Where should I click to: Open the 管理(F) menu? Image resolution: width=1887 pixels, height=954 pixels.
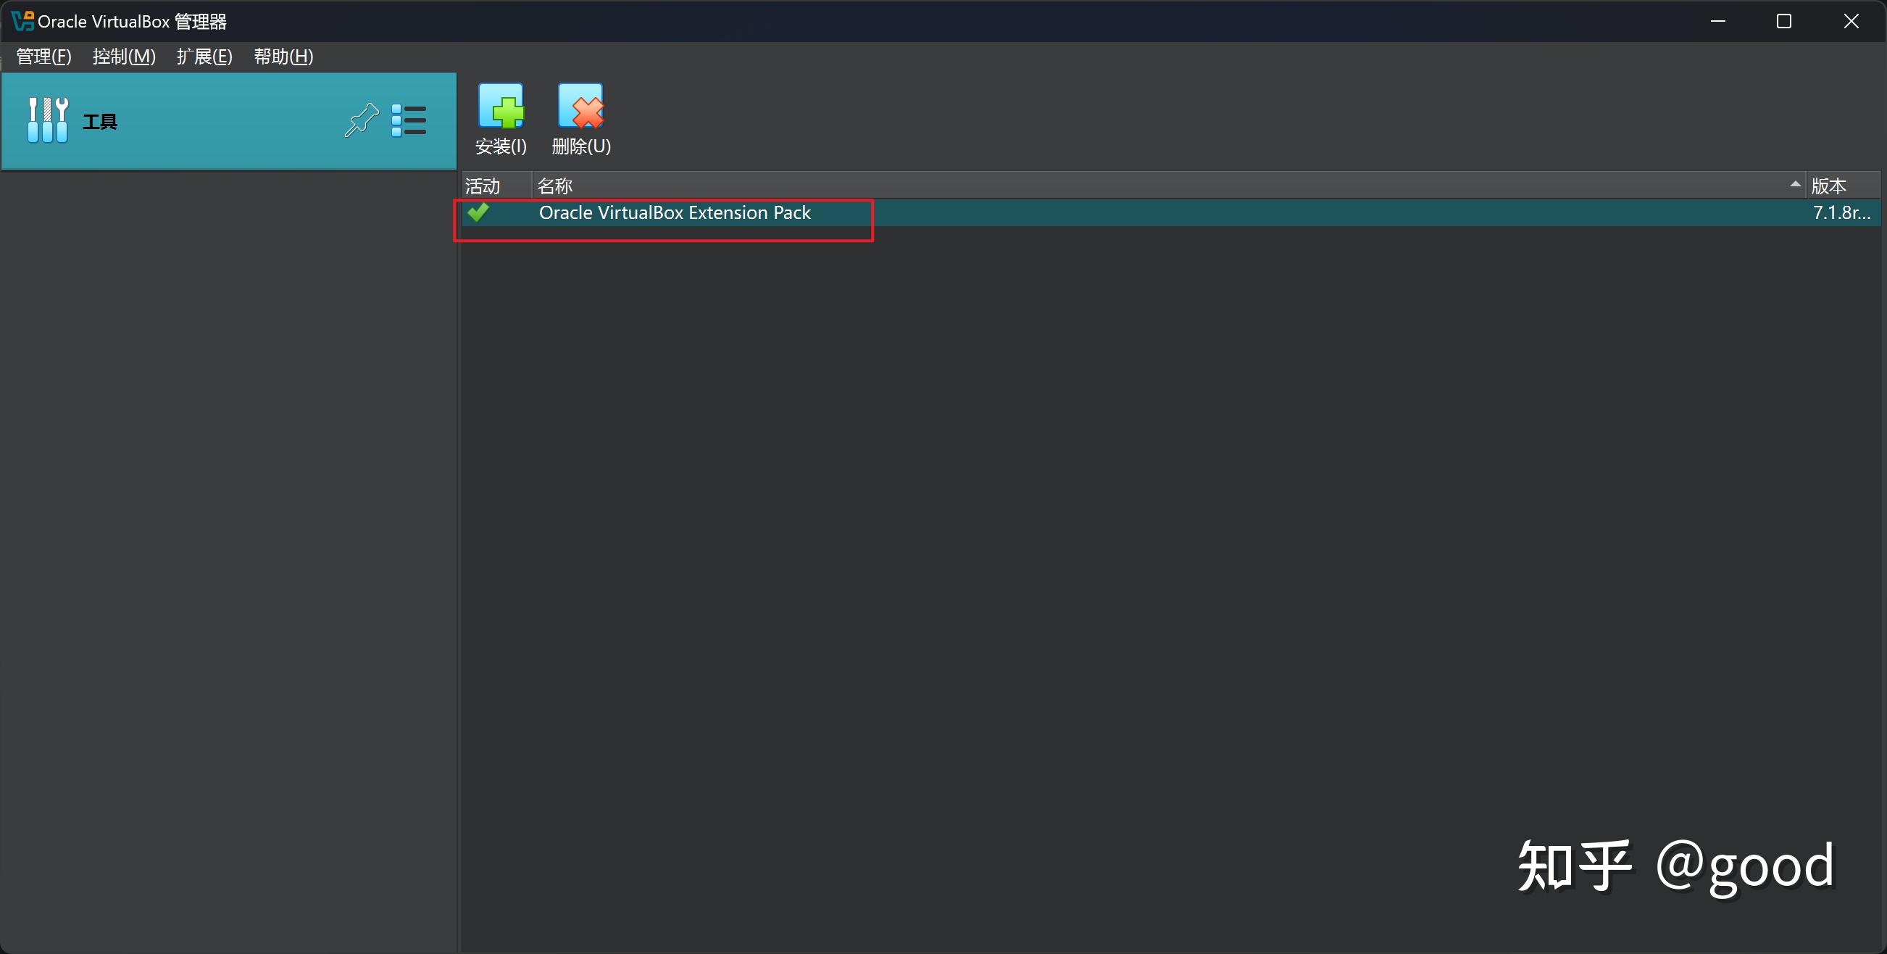click(x=43, y=56)
